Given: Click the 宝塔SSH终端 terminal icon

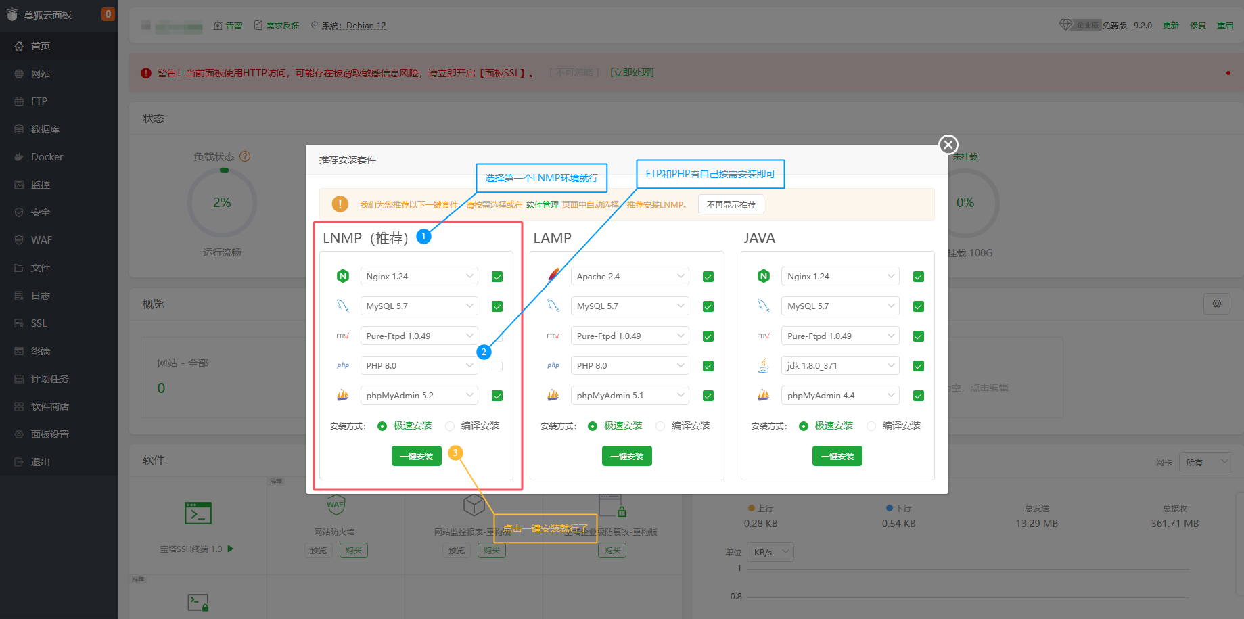Looking at the screenshot, I should (198, 513).
